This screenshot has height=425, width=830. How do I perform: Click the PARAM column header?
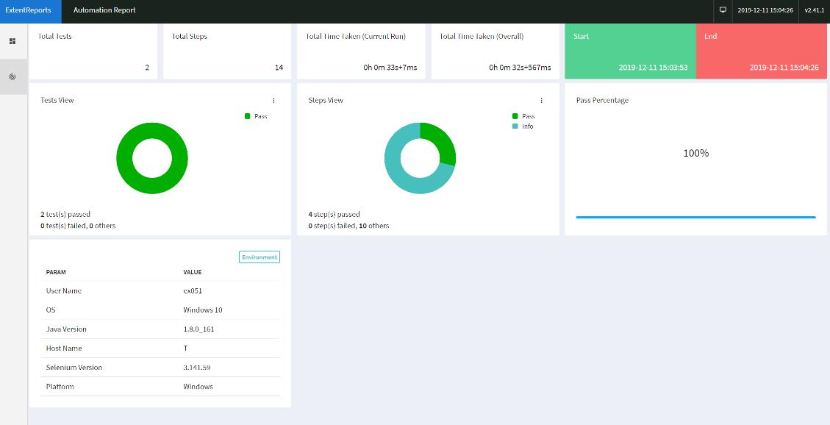point(56,272)
